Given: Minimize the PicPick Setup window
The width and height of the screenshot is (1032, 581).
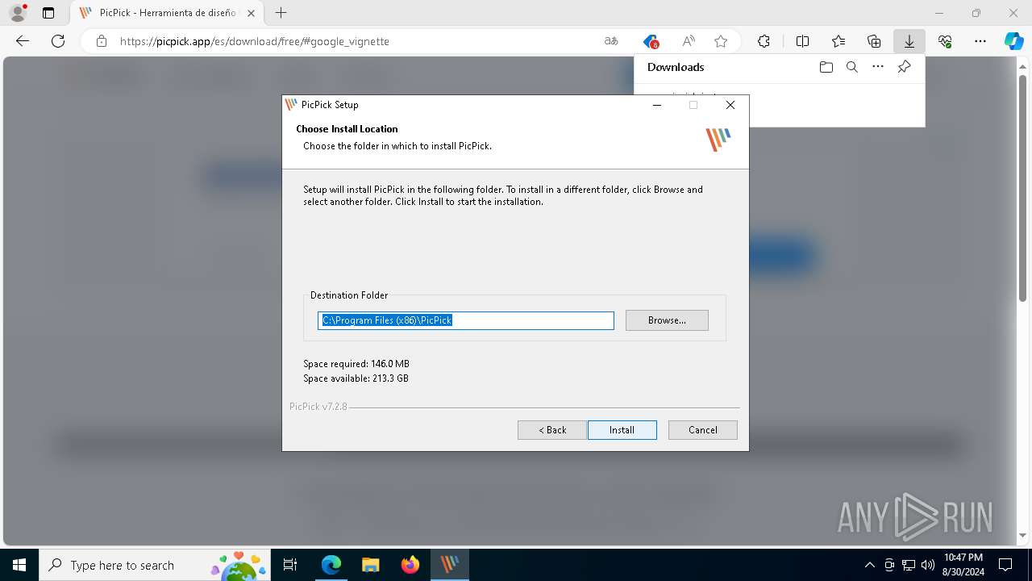Looking at the screenshot, I should [x=657, y=105].
